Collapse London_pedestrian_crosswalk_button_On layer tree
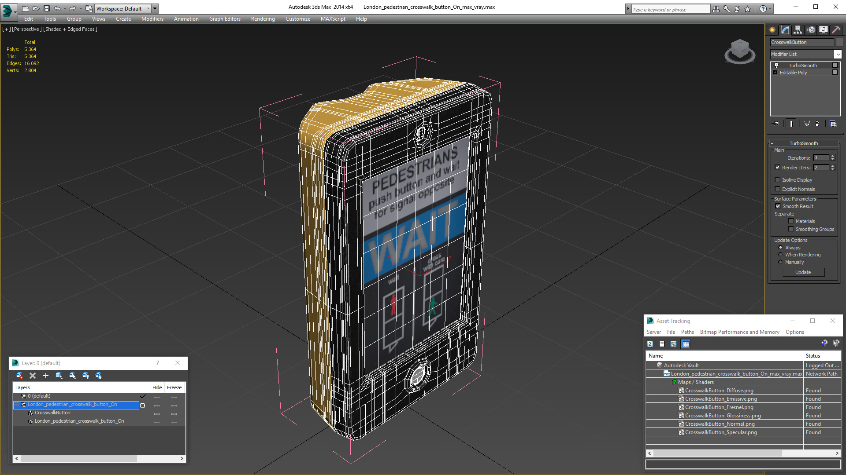 tap(17, 405)
